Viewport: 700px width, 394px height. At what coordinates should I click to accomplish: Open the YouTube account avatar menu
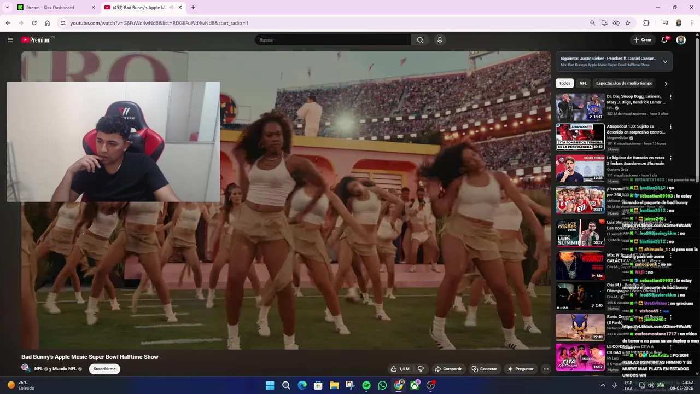681,40
